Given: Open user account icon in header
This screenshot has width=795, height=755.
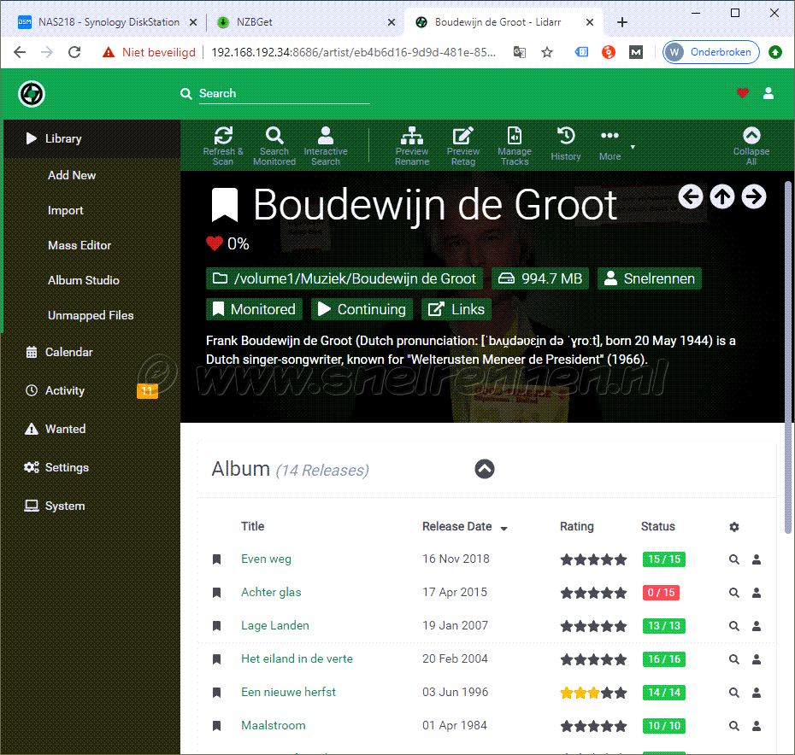Looking at the screenshot, I should click(768, 93).
